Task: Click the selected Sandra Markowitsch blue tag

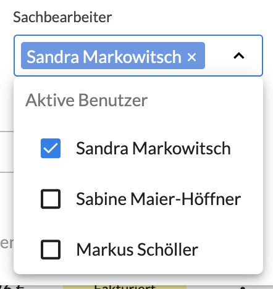Action: (x=113, y=56)
